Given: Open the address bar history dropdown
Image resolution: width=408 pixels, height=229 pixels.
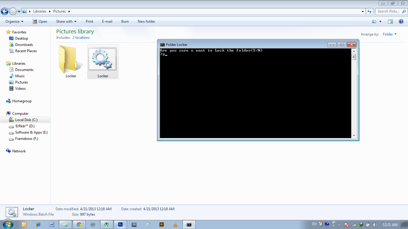Looking at the screenshot, I should pos(363,11).
